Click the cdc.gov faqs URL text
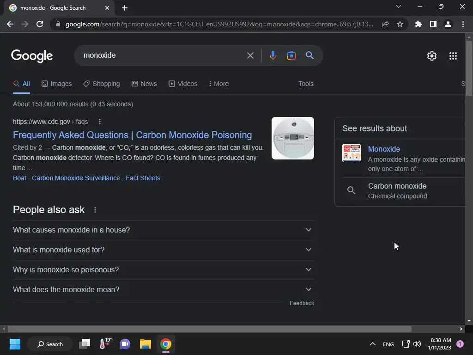 point(50,122)
